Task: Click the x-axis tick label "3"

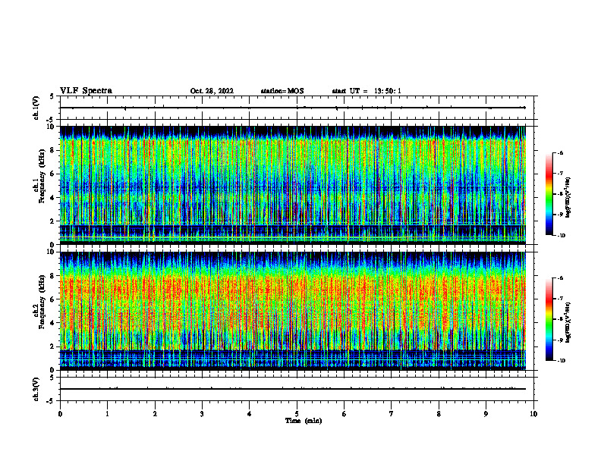Action: click(x=202, y=414)
